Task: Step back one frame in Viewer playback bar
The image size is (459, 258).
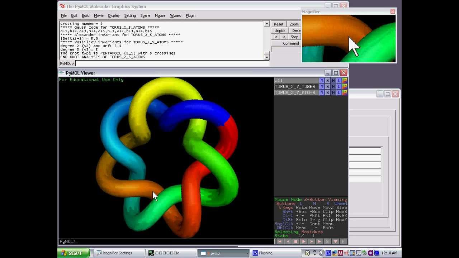Action: (x=288, y=242)
